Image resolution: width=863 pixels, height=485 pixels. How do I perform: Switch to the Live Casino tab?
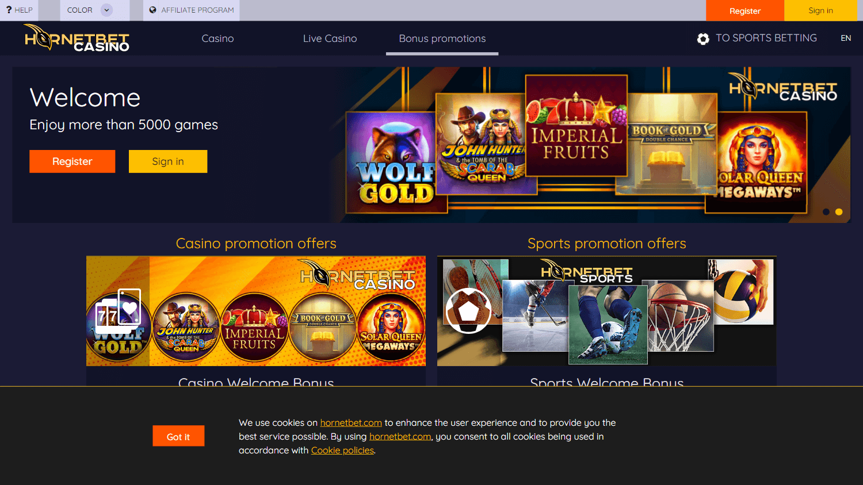click(x=330, y=39)
